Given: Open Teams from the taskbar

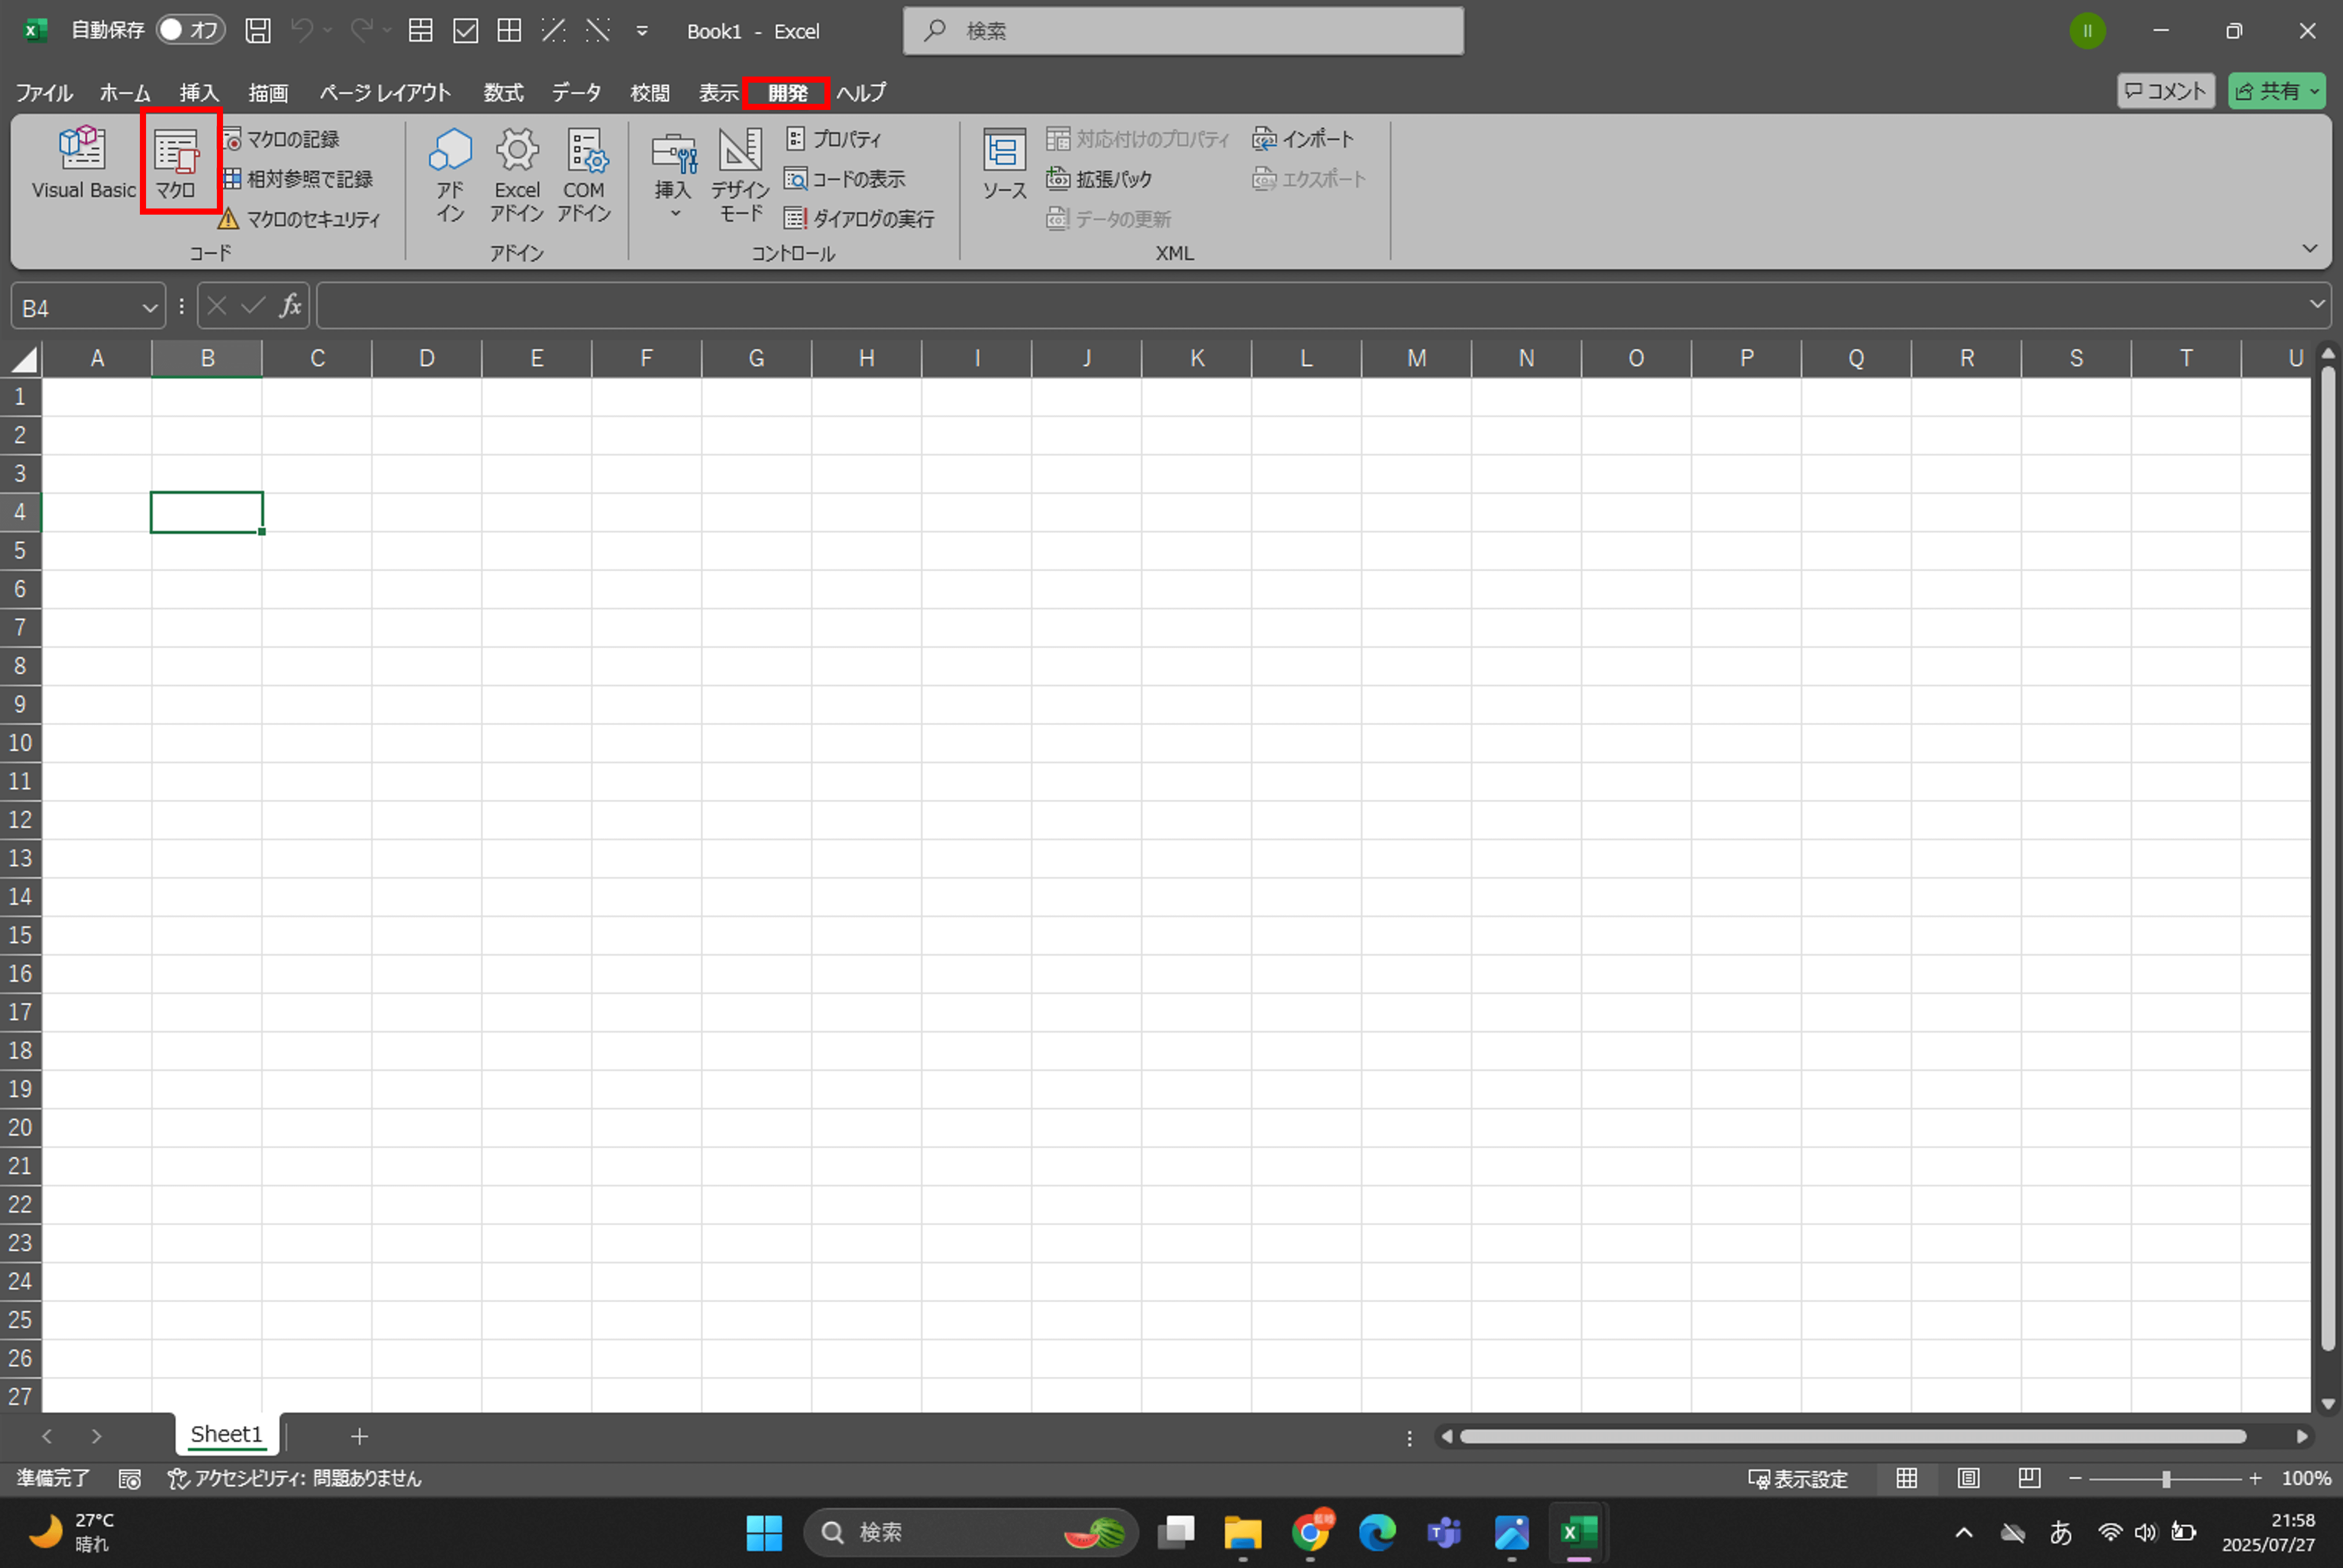Looking at the screenshot, I should [1444, 1532].
